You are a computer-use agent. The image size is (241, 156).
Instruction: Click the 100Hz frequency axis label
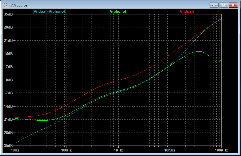66,150
